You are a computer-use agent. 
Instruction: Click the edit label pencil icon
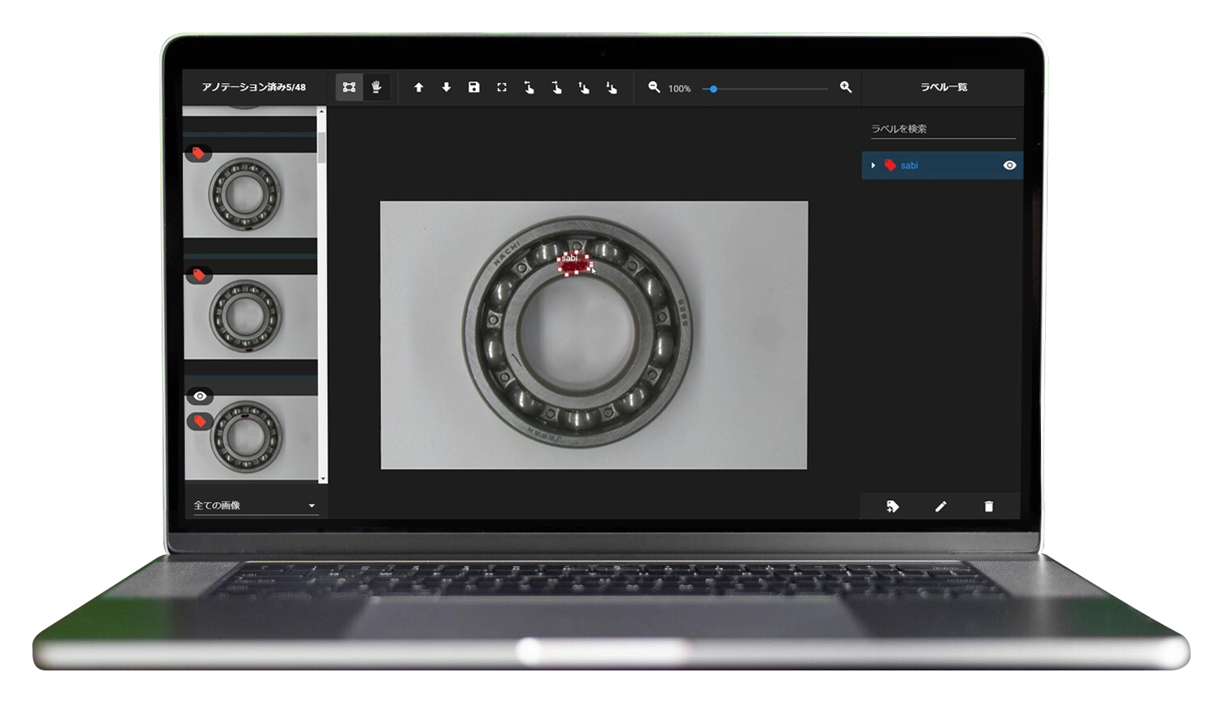pos(941,506)
